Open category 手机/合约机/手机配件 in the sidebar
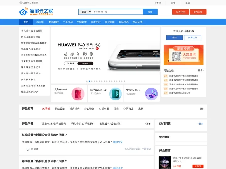226x169 pixels. click(x=32, y=31)
